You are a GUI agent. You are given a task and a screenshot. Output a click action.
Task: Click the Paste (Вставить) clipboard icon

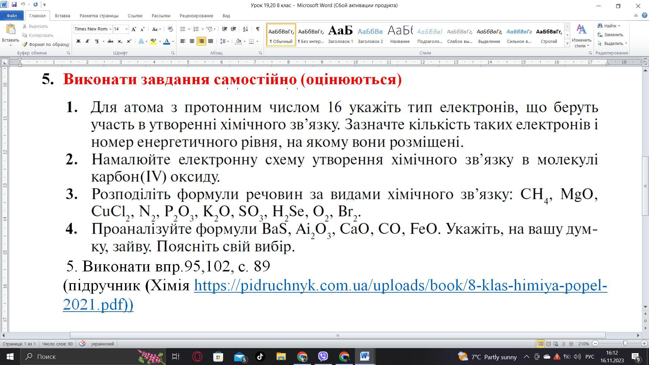click(10, 30)
